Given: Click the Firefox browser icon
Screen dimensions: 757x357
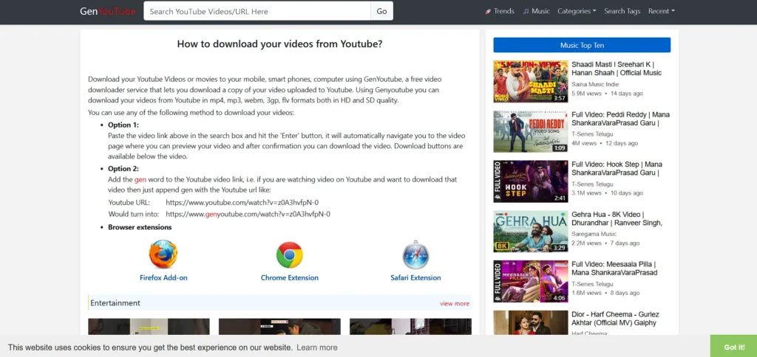Looking at the screenshot, I should coord(163,254).
